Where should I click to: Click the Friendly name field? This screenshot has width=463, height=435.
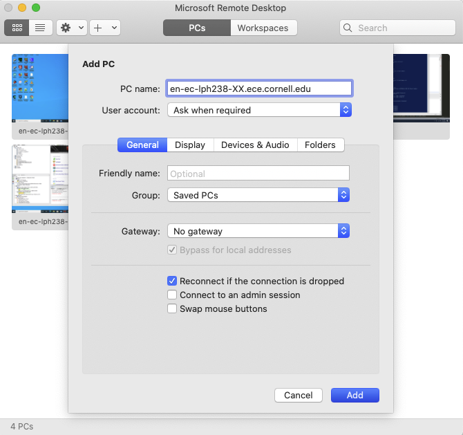[258, 174]
